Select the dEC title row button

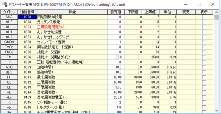[9, 72]
